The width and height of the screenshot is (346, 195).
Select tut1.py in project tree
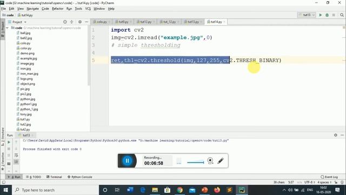click(25, 119)
